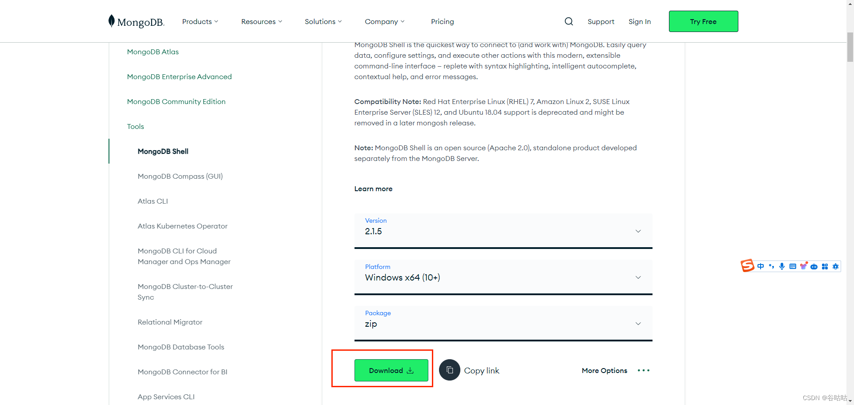Image resolution: width=854 pixels, height=405 pixels.
Task: Toggle punctuation mode on IME bar
Action: point(771,266)
